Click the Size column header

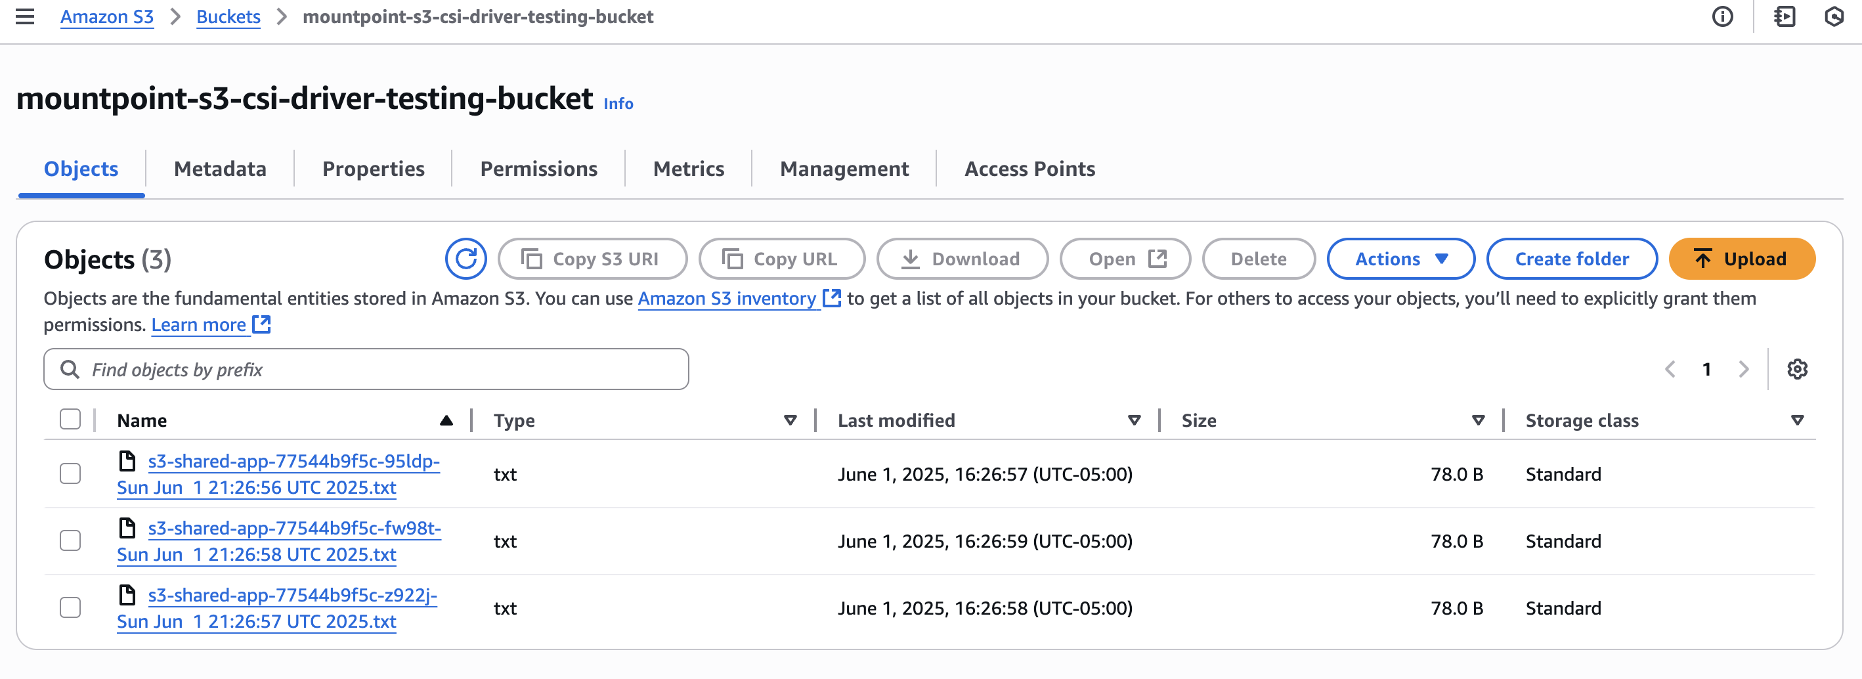[x=1198, y=420]
